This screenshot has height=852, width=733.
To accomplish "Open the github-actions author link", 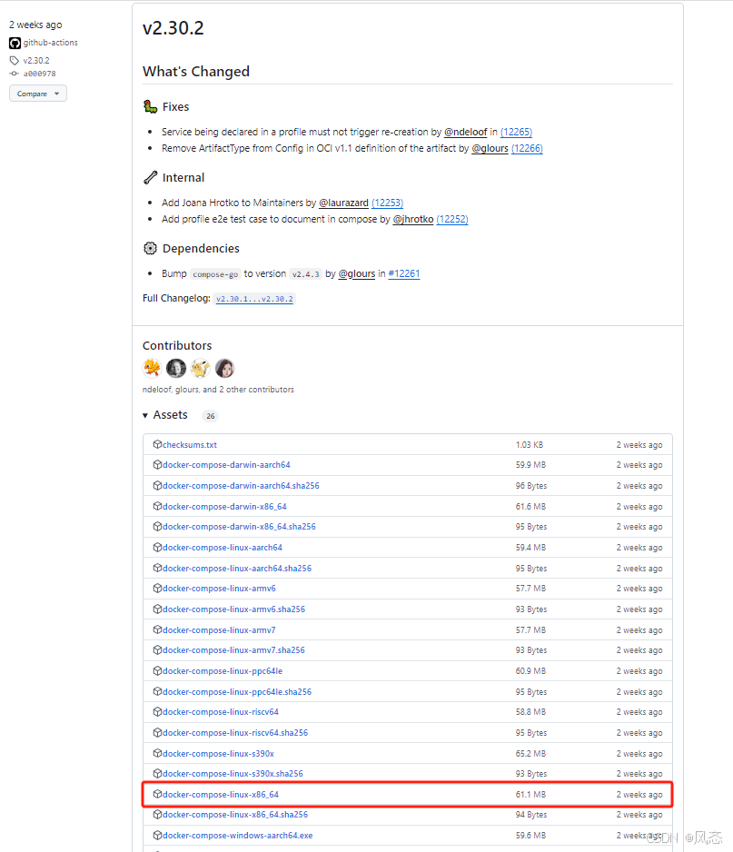I will (x=51, y=43).
